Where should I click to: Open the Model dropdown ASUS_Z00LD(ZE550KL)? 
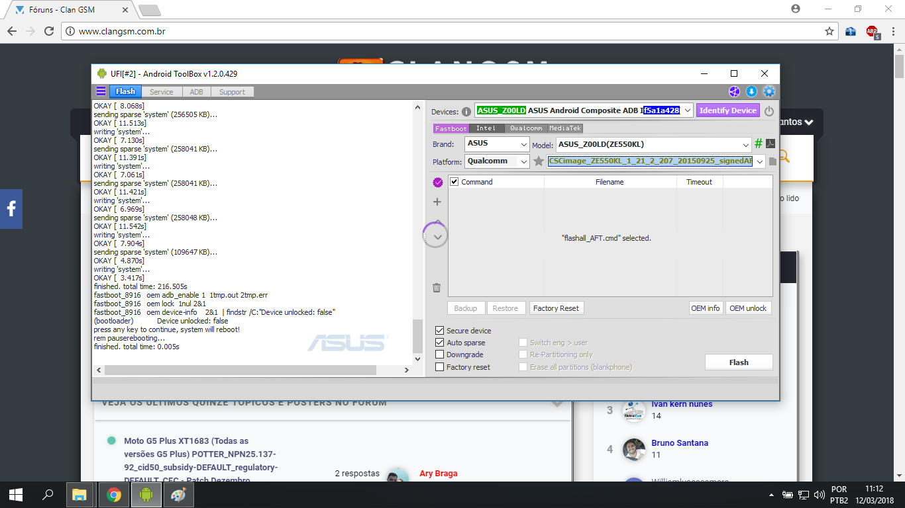click(746, 144)
